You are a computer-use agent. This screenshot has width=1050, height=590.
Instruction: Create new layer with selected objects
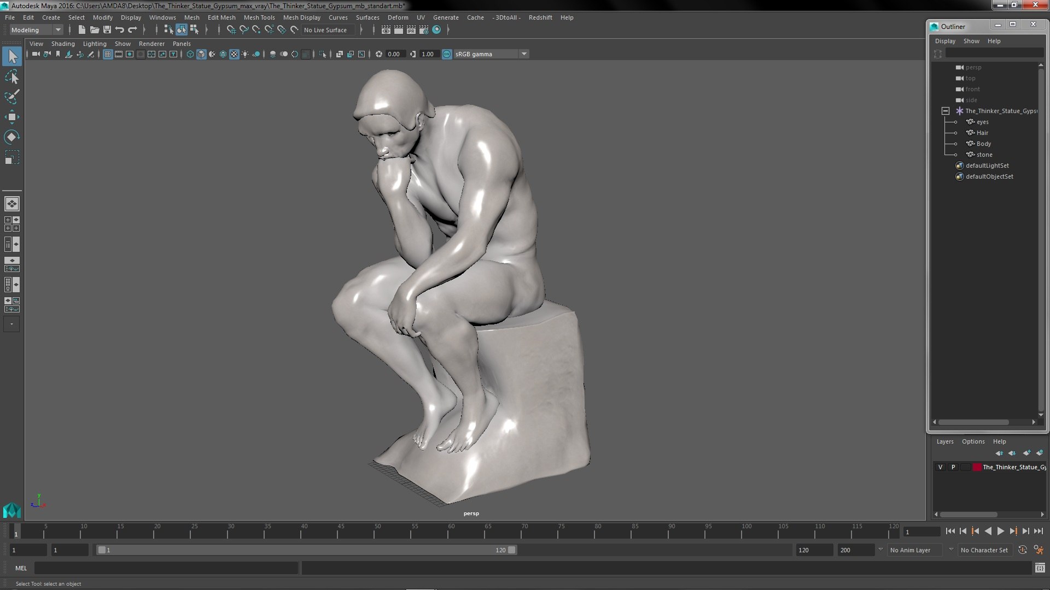point(1040,453)
